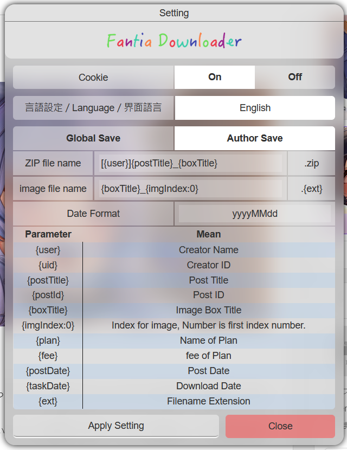This screenshot has width=347, height=450.
Task: Click the 'ZIP file name' label
Action: (x=53, y=163)
